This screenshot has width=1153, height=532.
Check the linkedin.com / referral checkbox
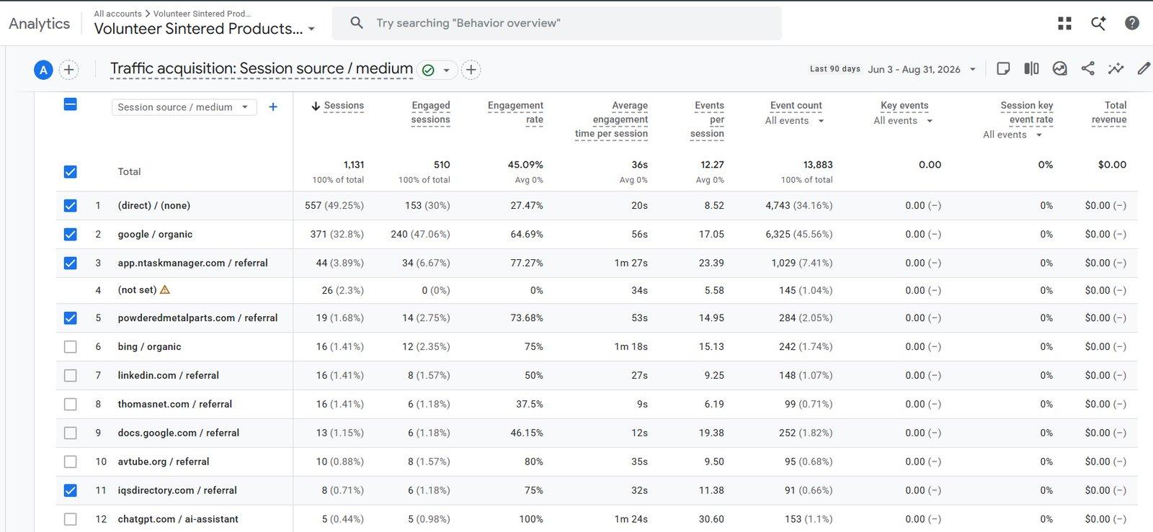(x=70, y=375)
